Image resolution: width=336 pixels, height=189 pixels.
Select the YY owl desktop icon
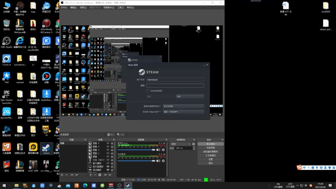pos(46,131)
